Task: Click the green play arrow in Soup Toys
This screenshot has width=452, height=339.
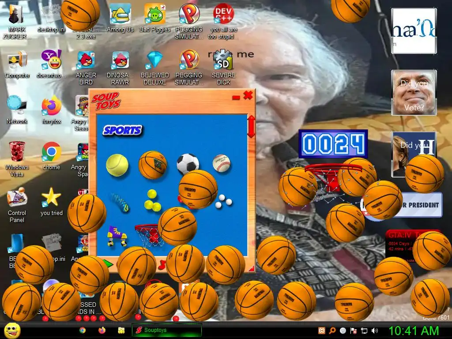Action: tap(108, 264)
